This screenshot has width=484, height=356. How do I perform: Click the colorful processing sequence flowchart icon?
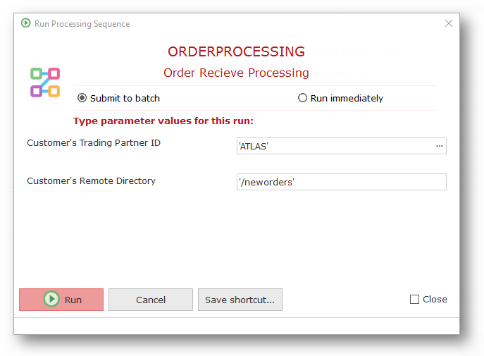coord(45,82)
